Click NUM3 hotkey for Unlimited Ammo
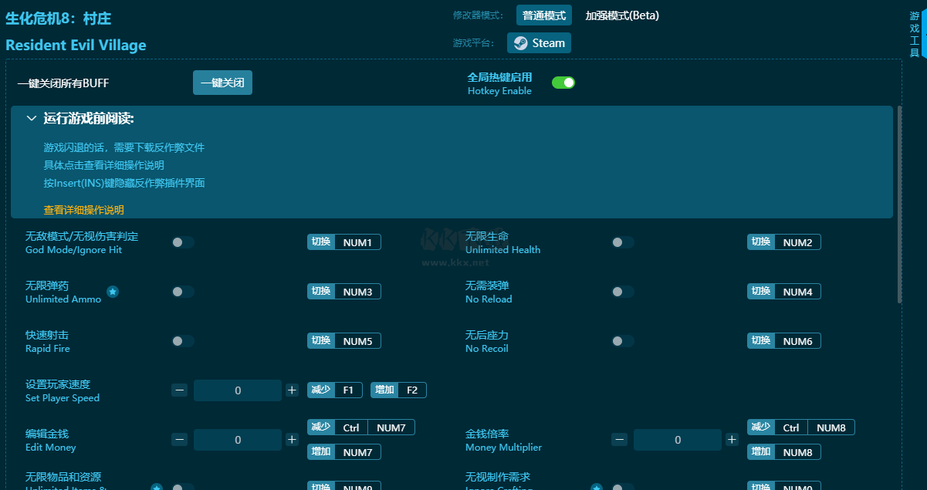The image size is (927, 490). (x=344, y=292)
